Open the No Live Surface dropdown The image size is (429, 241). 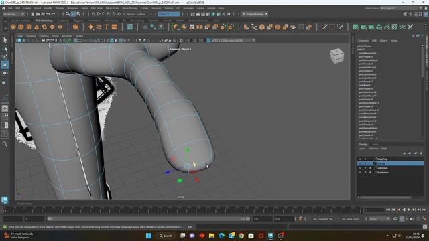pos(137,14)
